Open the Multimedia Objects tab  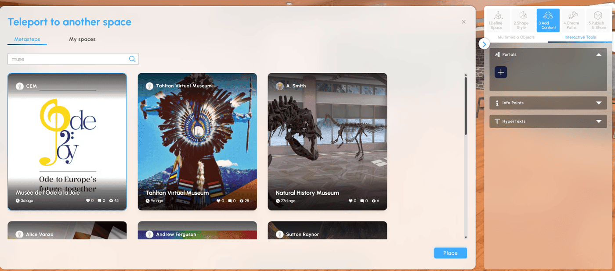click(x=516, y=37)
